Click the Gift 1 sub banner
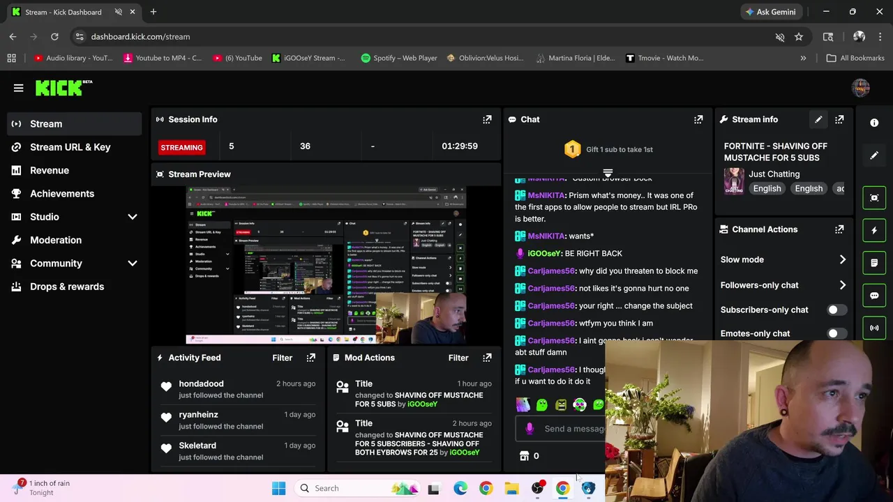Screen dimensions: 893x502 coord(608,149)
